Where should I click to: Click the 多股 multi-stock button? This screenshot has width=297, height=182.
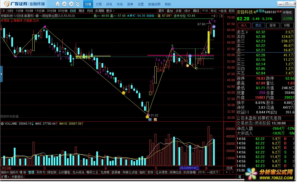point(178,11)
